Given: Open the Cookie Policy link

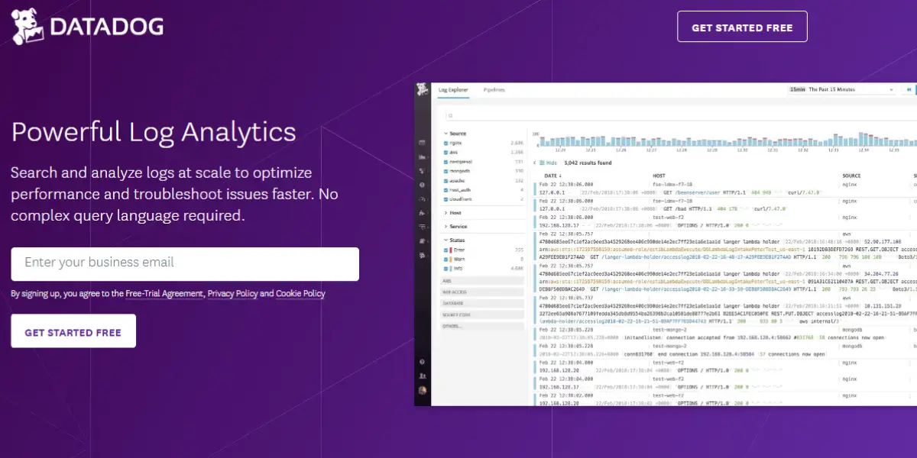Looking at the screenshot, I should 300,294.
